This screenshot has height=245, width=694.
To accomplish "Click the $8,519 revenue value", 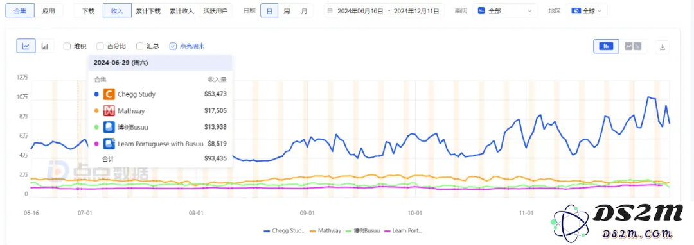I will tap(217, 144).
